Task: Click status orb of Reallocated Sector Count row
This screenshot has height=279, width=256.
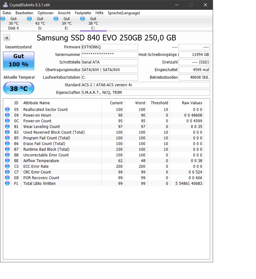Action: tap(7, 109)
